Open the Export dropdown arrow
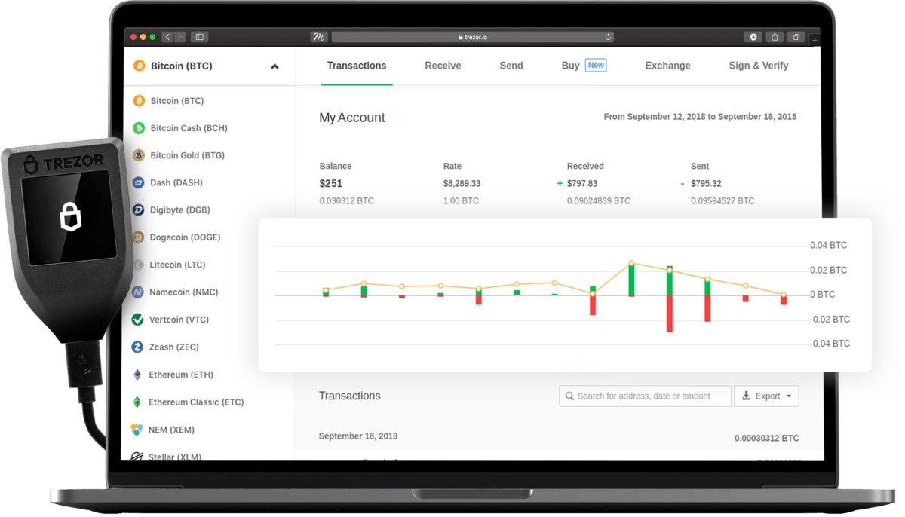This screenshot has height=517, width=905. tap(789, 396)
